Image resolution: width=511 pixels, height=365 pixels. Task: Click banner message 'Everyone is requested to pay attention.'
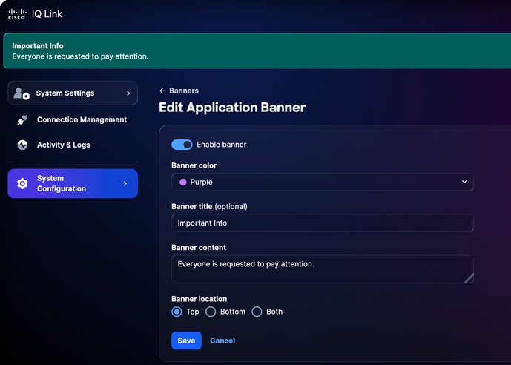80,56
